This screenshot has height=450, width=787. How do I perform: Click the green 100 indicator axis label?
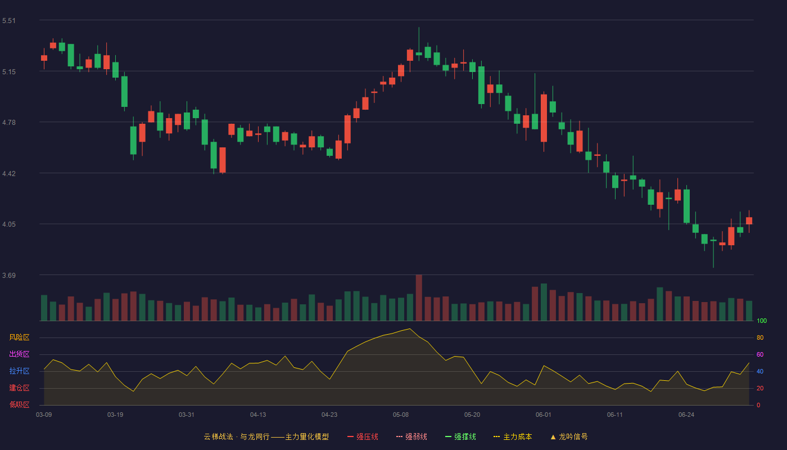point(762,321)
